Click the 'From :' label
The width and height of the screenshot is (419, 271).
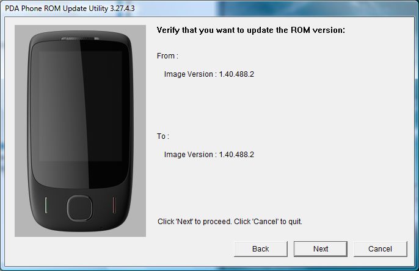click(x=167, y=56)
